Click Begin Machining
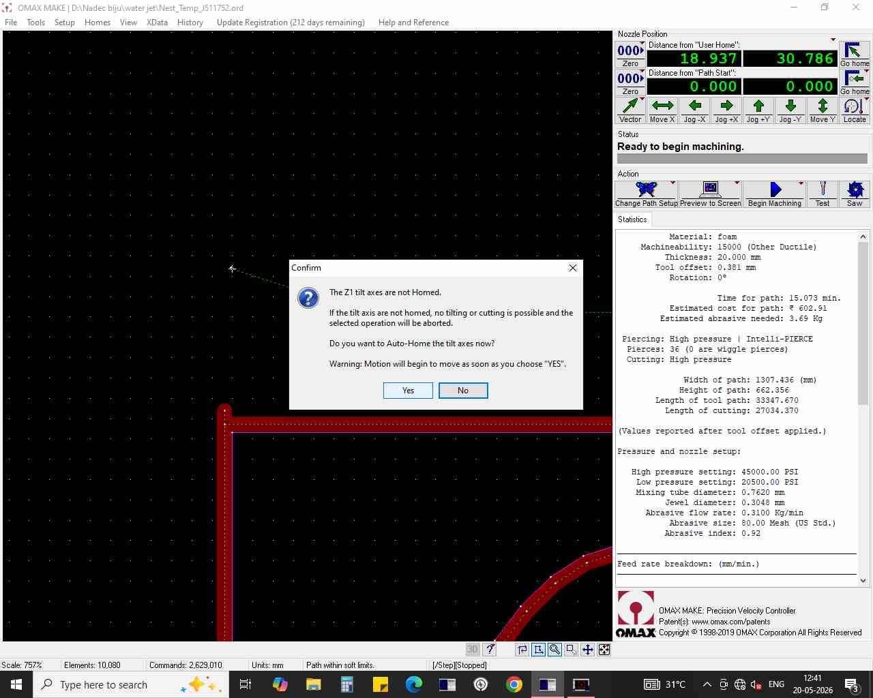 click(x=775, y=194)
